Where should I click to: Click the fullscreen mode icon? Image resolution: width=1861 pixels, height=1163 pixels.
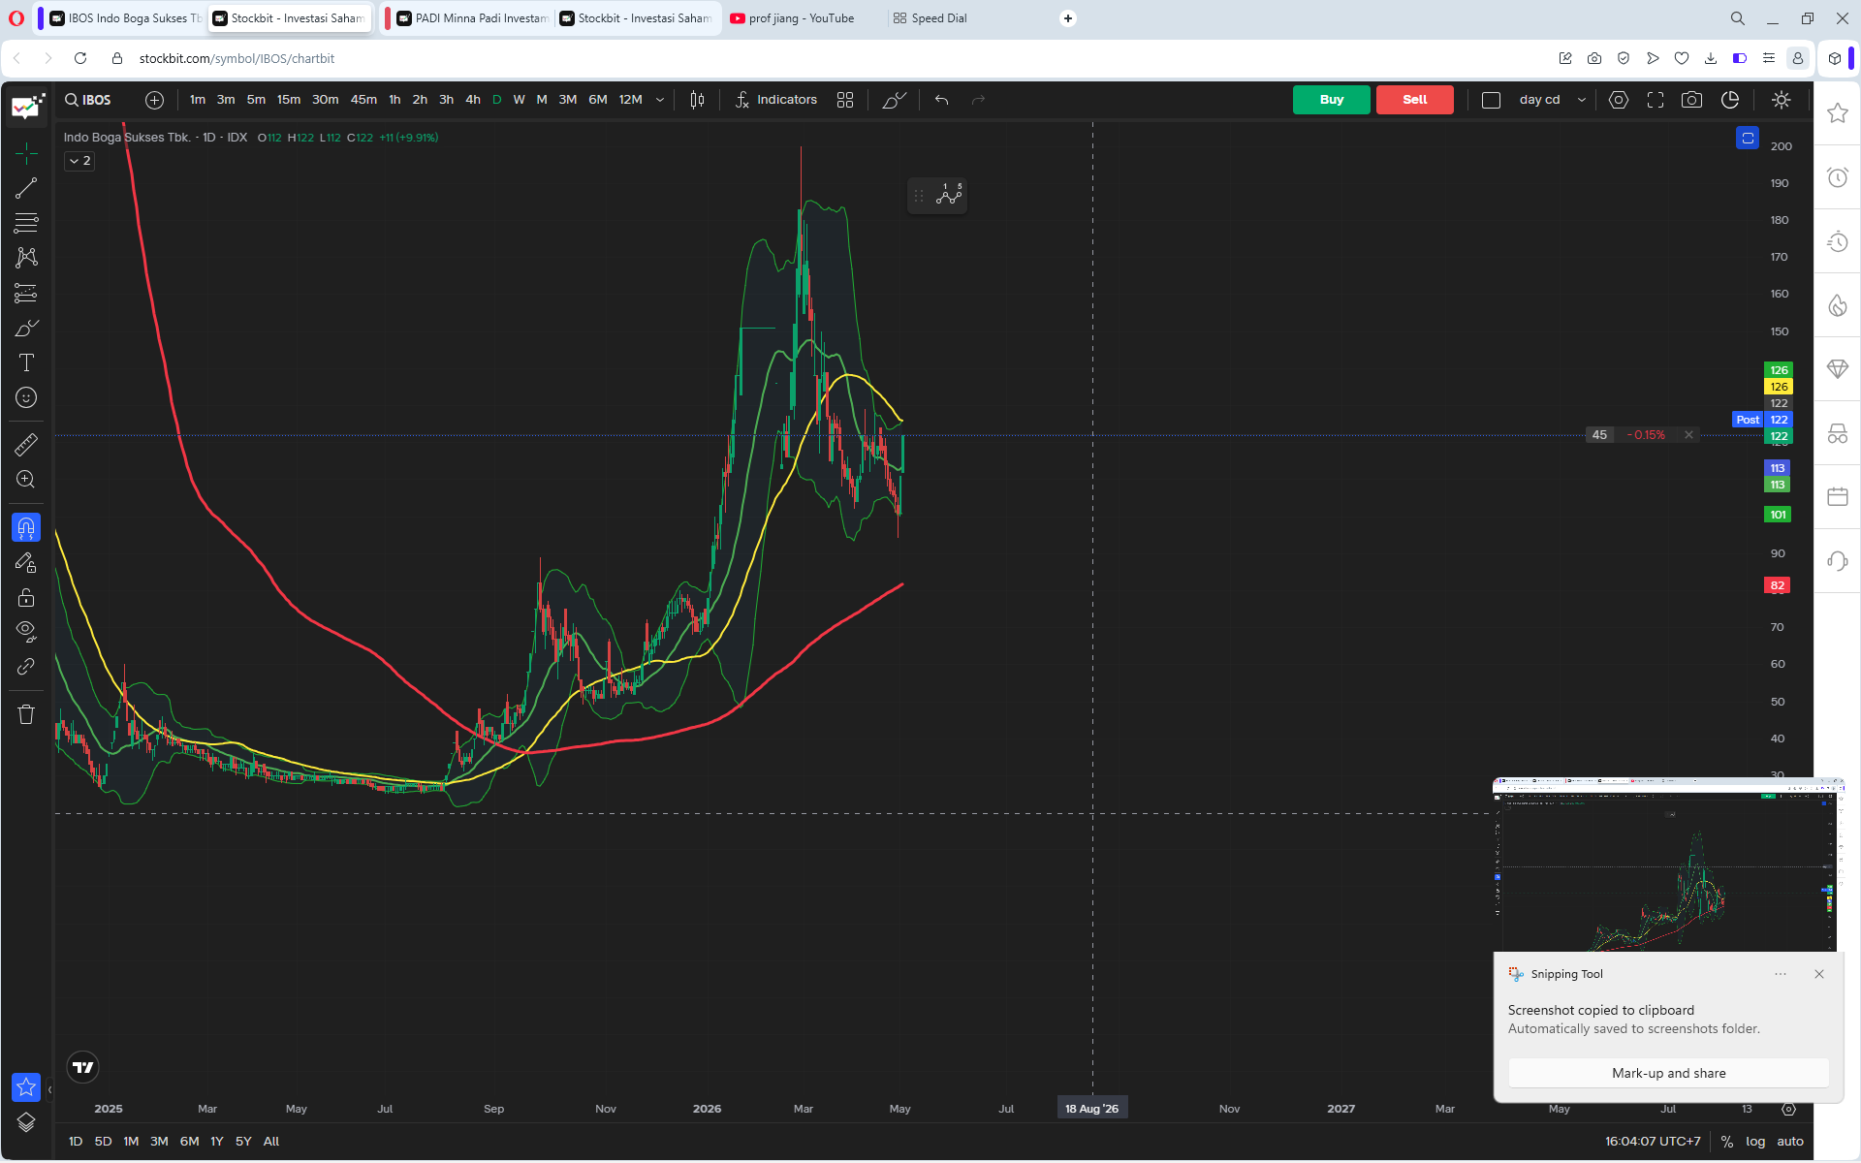pos(1655,100)
